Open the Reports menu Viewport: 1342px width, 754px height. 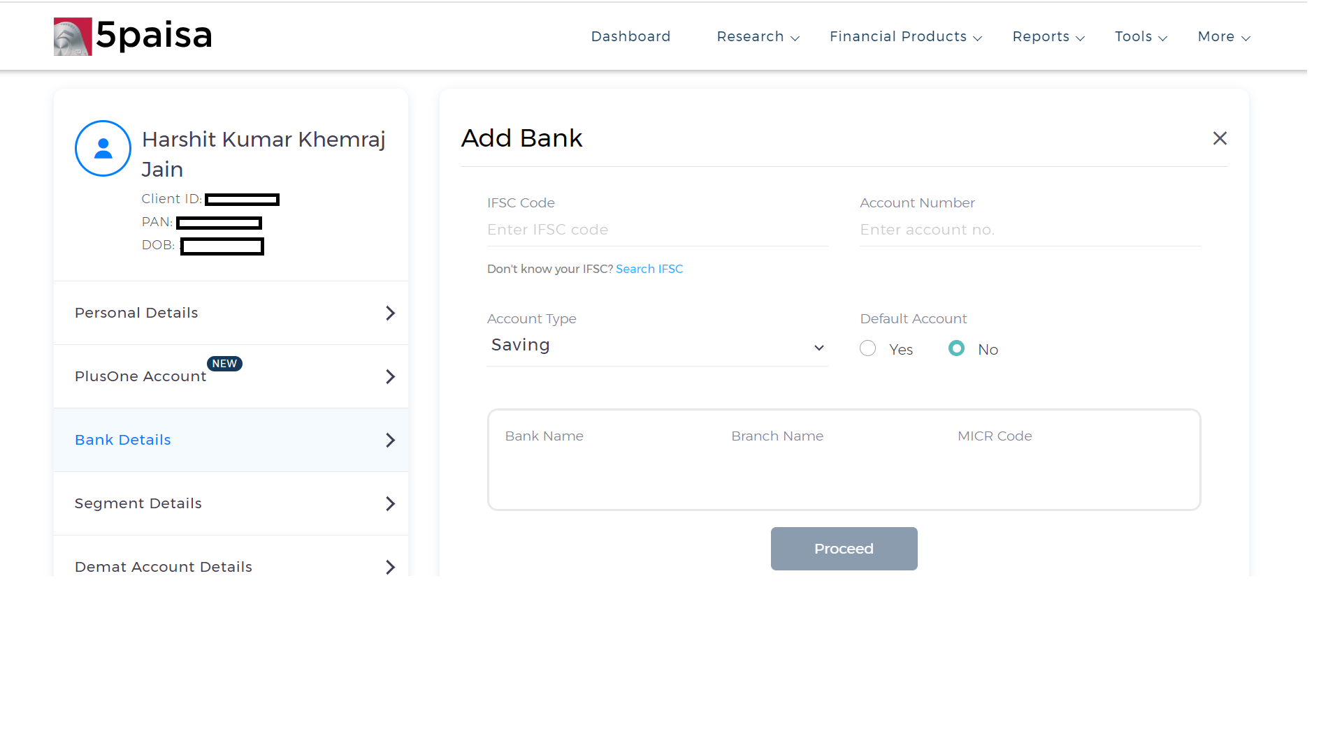click(1048, 36)
